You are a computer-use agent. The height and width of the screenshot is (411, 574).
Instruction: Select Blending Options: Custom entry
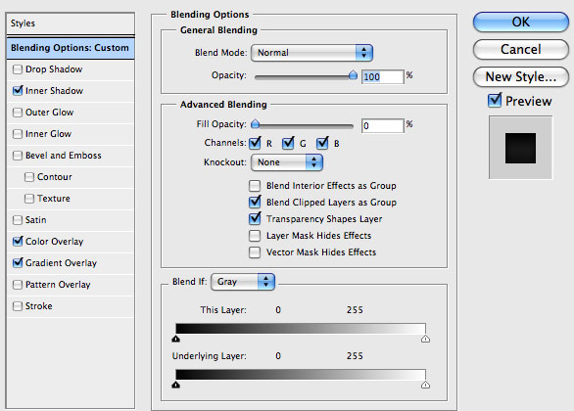71,48
